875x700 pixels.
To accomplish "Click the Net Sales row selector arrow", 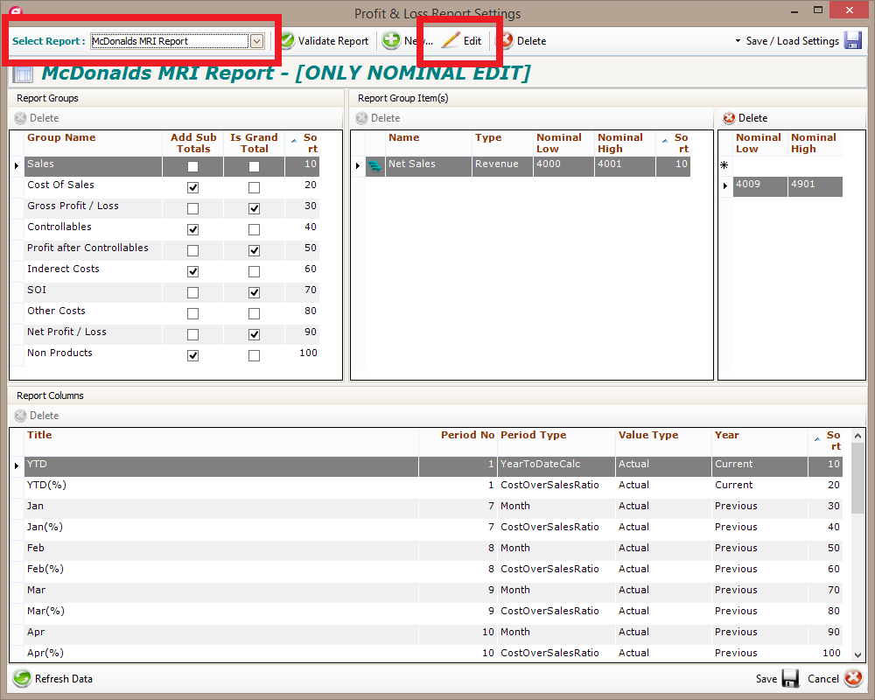I will click(x=358, y=165).
